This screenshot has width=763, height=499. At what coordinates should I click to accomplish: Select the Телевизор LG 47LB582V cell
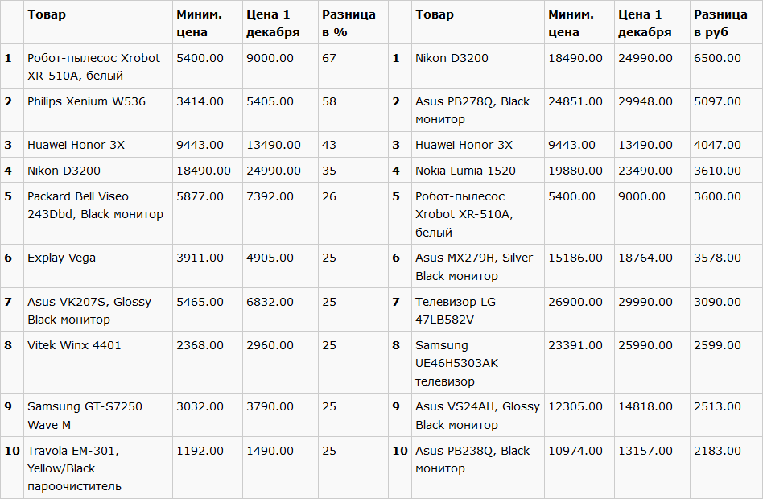coord(456,310)
